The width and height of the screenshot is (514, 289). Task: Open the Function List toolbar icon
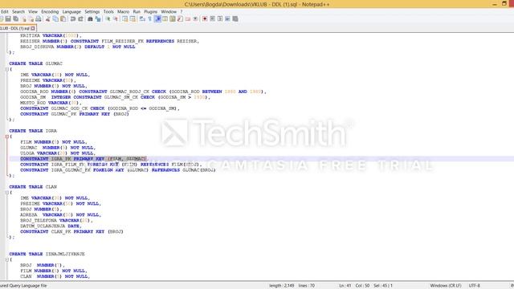pos(180,19)
